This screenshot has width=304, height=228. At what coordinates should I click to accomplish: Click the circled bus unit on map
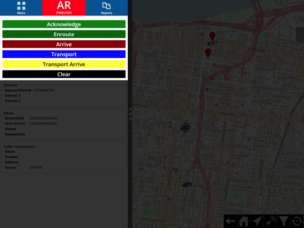(185, 128)
